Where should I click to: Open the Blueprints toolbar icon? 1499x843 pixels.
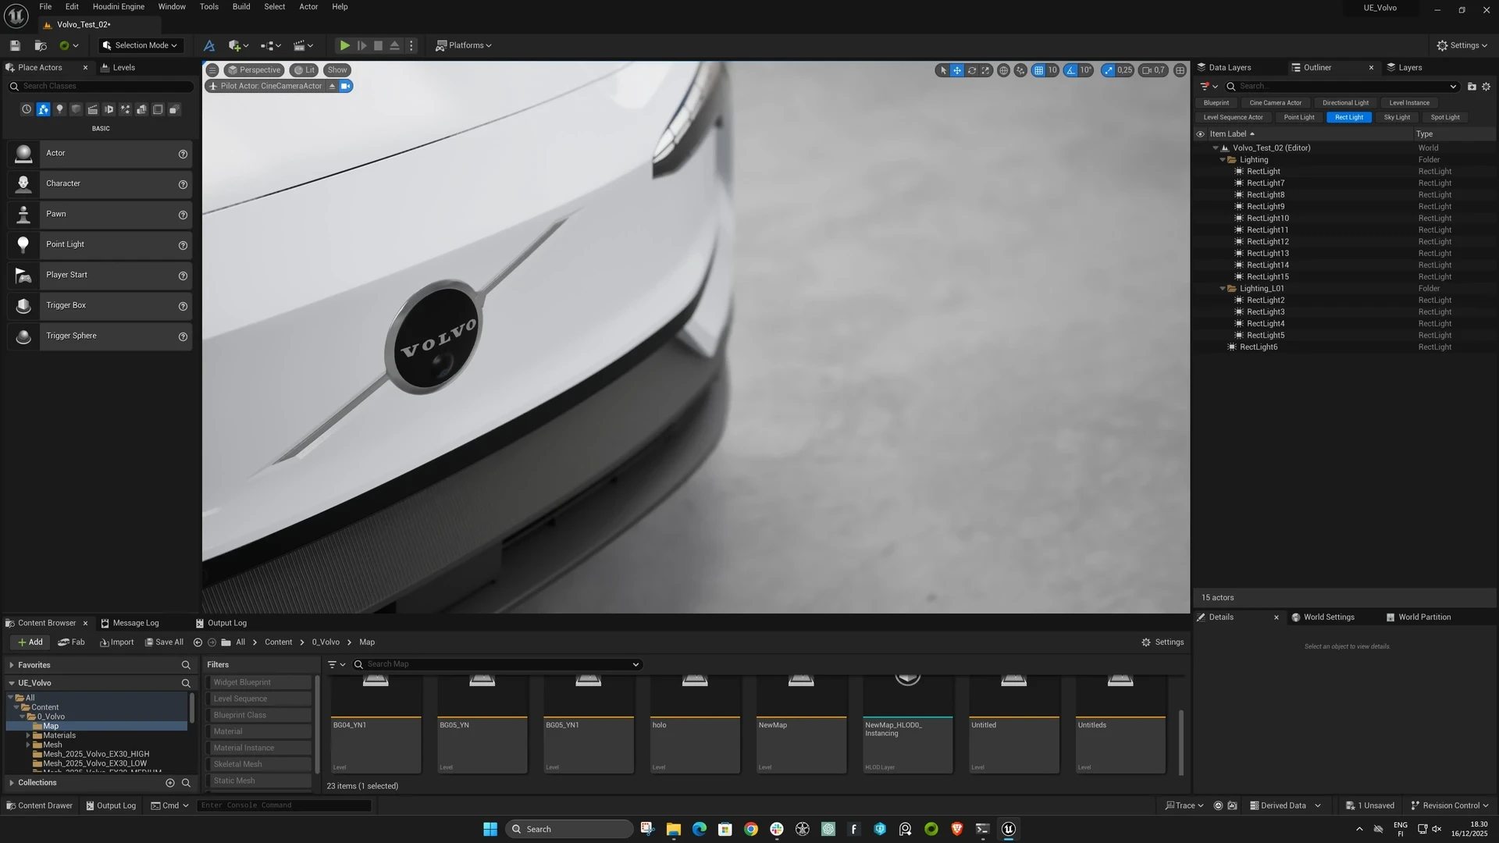click(x=269, y=45)
